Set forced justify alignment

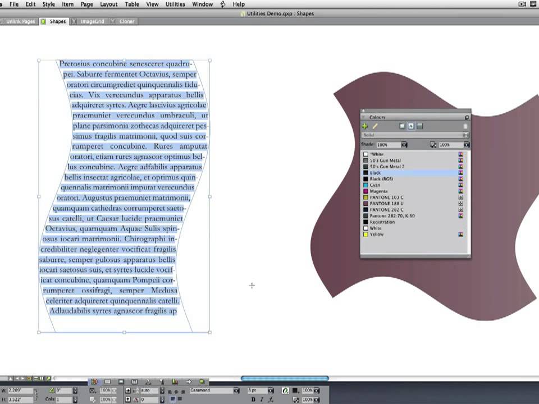pyautogui.click(x=180, y=399)
